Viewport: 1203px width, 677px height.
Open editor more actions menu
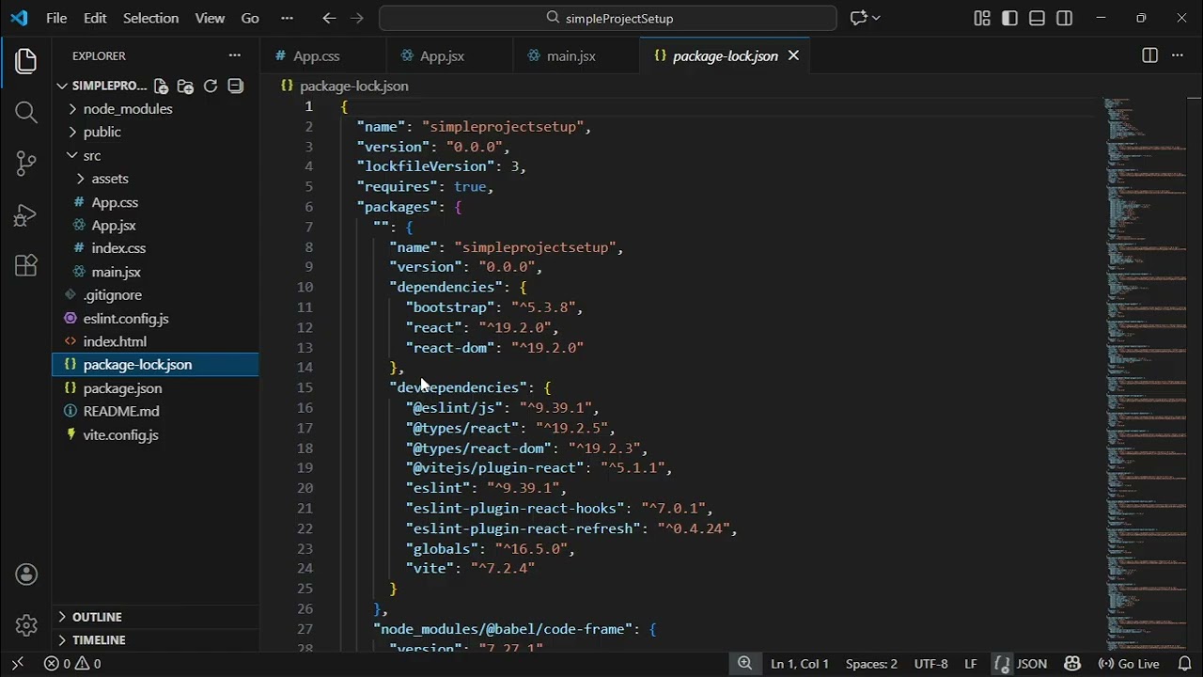(x=1178, y=55)
